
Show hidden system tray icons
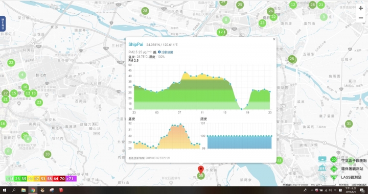(312, 190)
